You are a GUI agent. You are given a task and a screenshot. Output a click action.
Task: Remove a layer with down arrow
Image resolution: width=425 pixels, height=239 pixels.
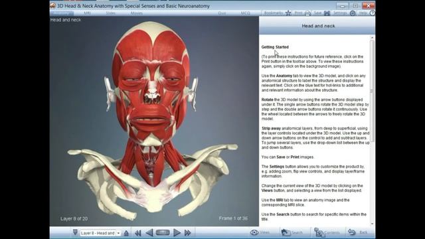tap(75, 232)
